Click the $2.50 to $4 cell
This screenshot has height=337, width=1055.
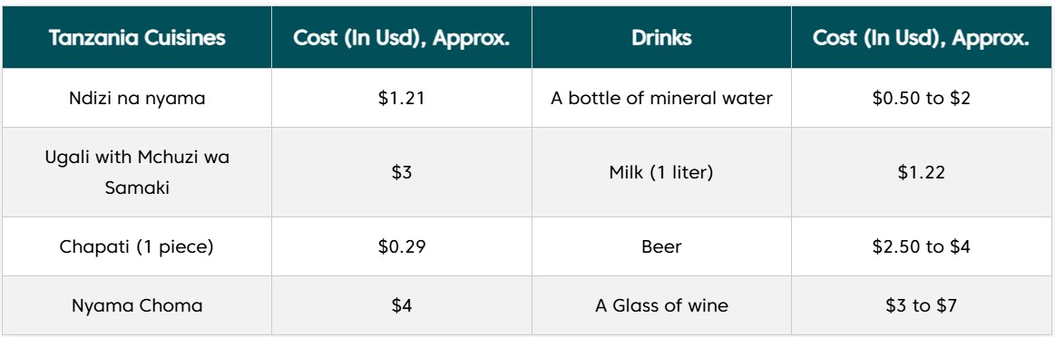(x=921, y=246)
